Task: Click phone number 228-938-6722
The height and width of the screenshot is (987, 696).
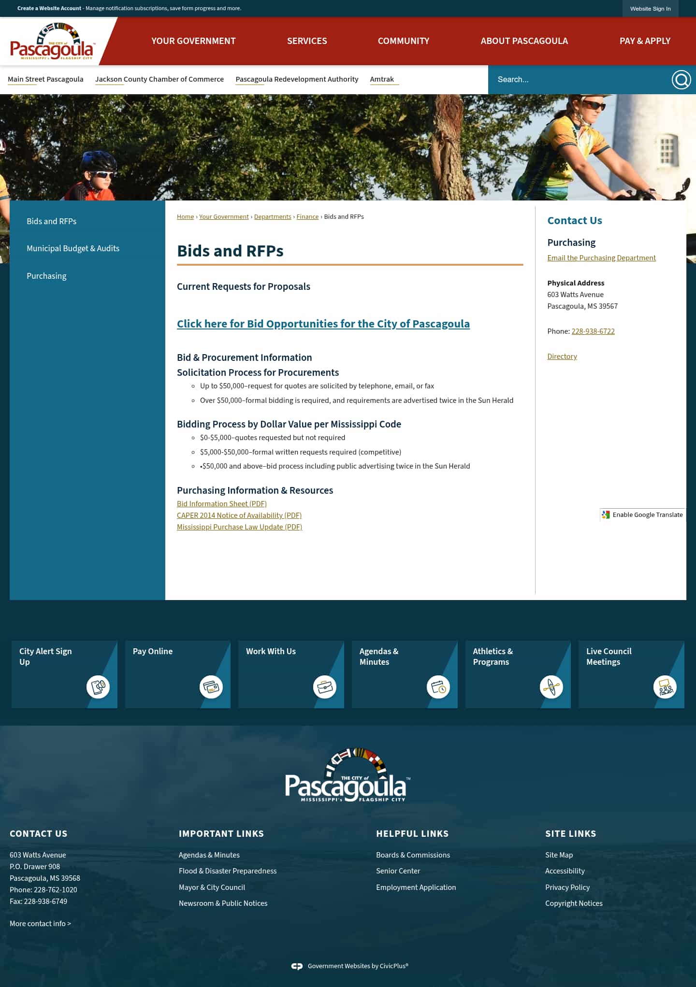Action: (x=593, y=331)
